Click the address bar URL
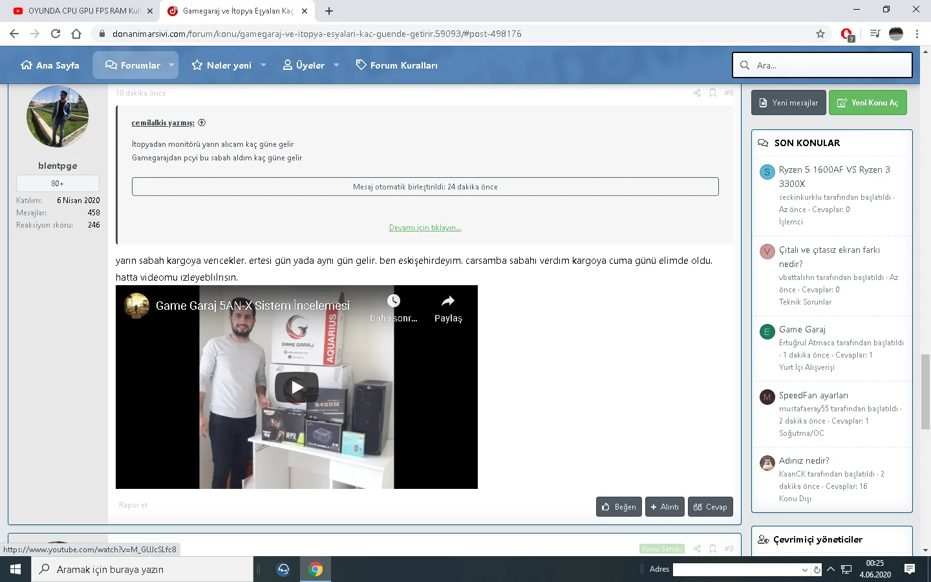931x582 pixels. tap(317, 34)
